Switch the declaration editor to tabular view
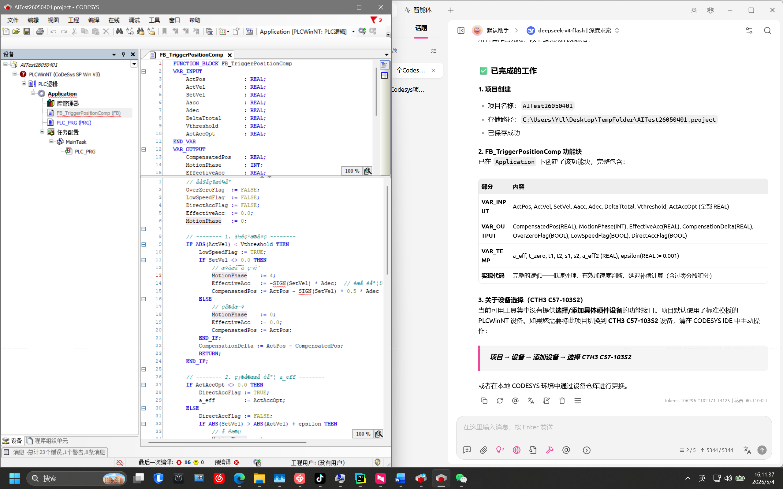Viewport: 783px width, 489px height. click(384, 76)
